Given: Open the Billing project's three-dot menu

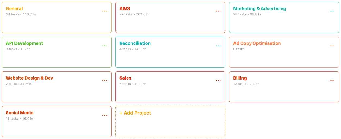Looking at the screenshot, I should [332, 81].
